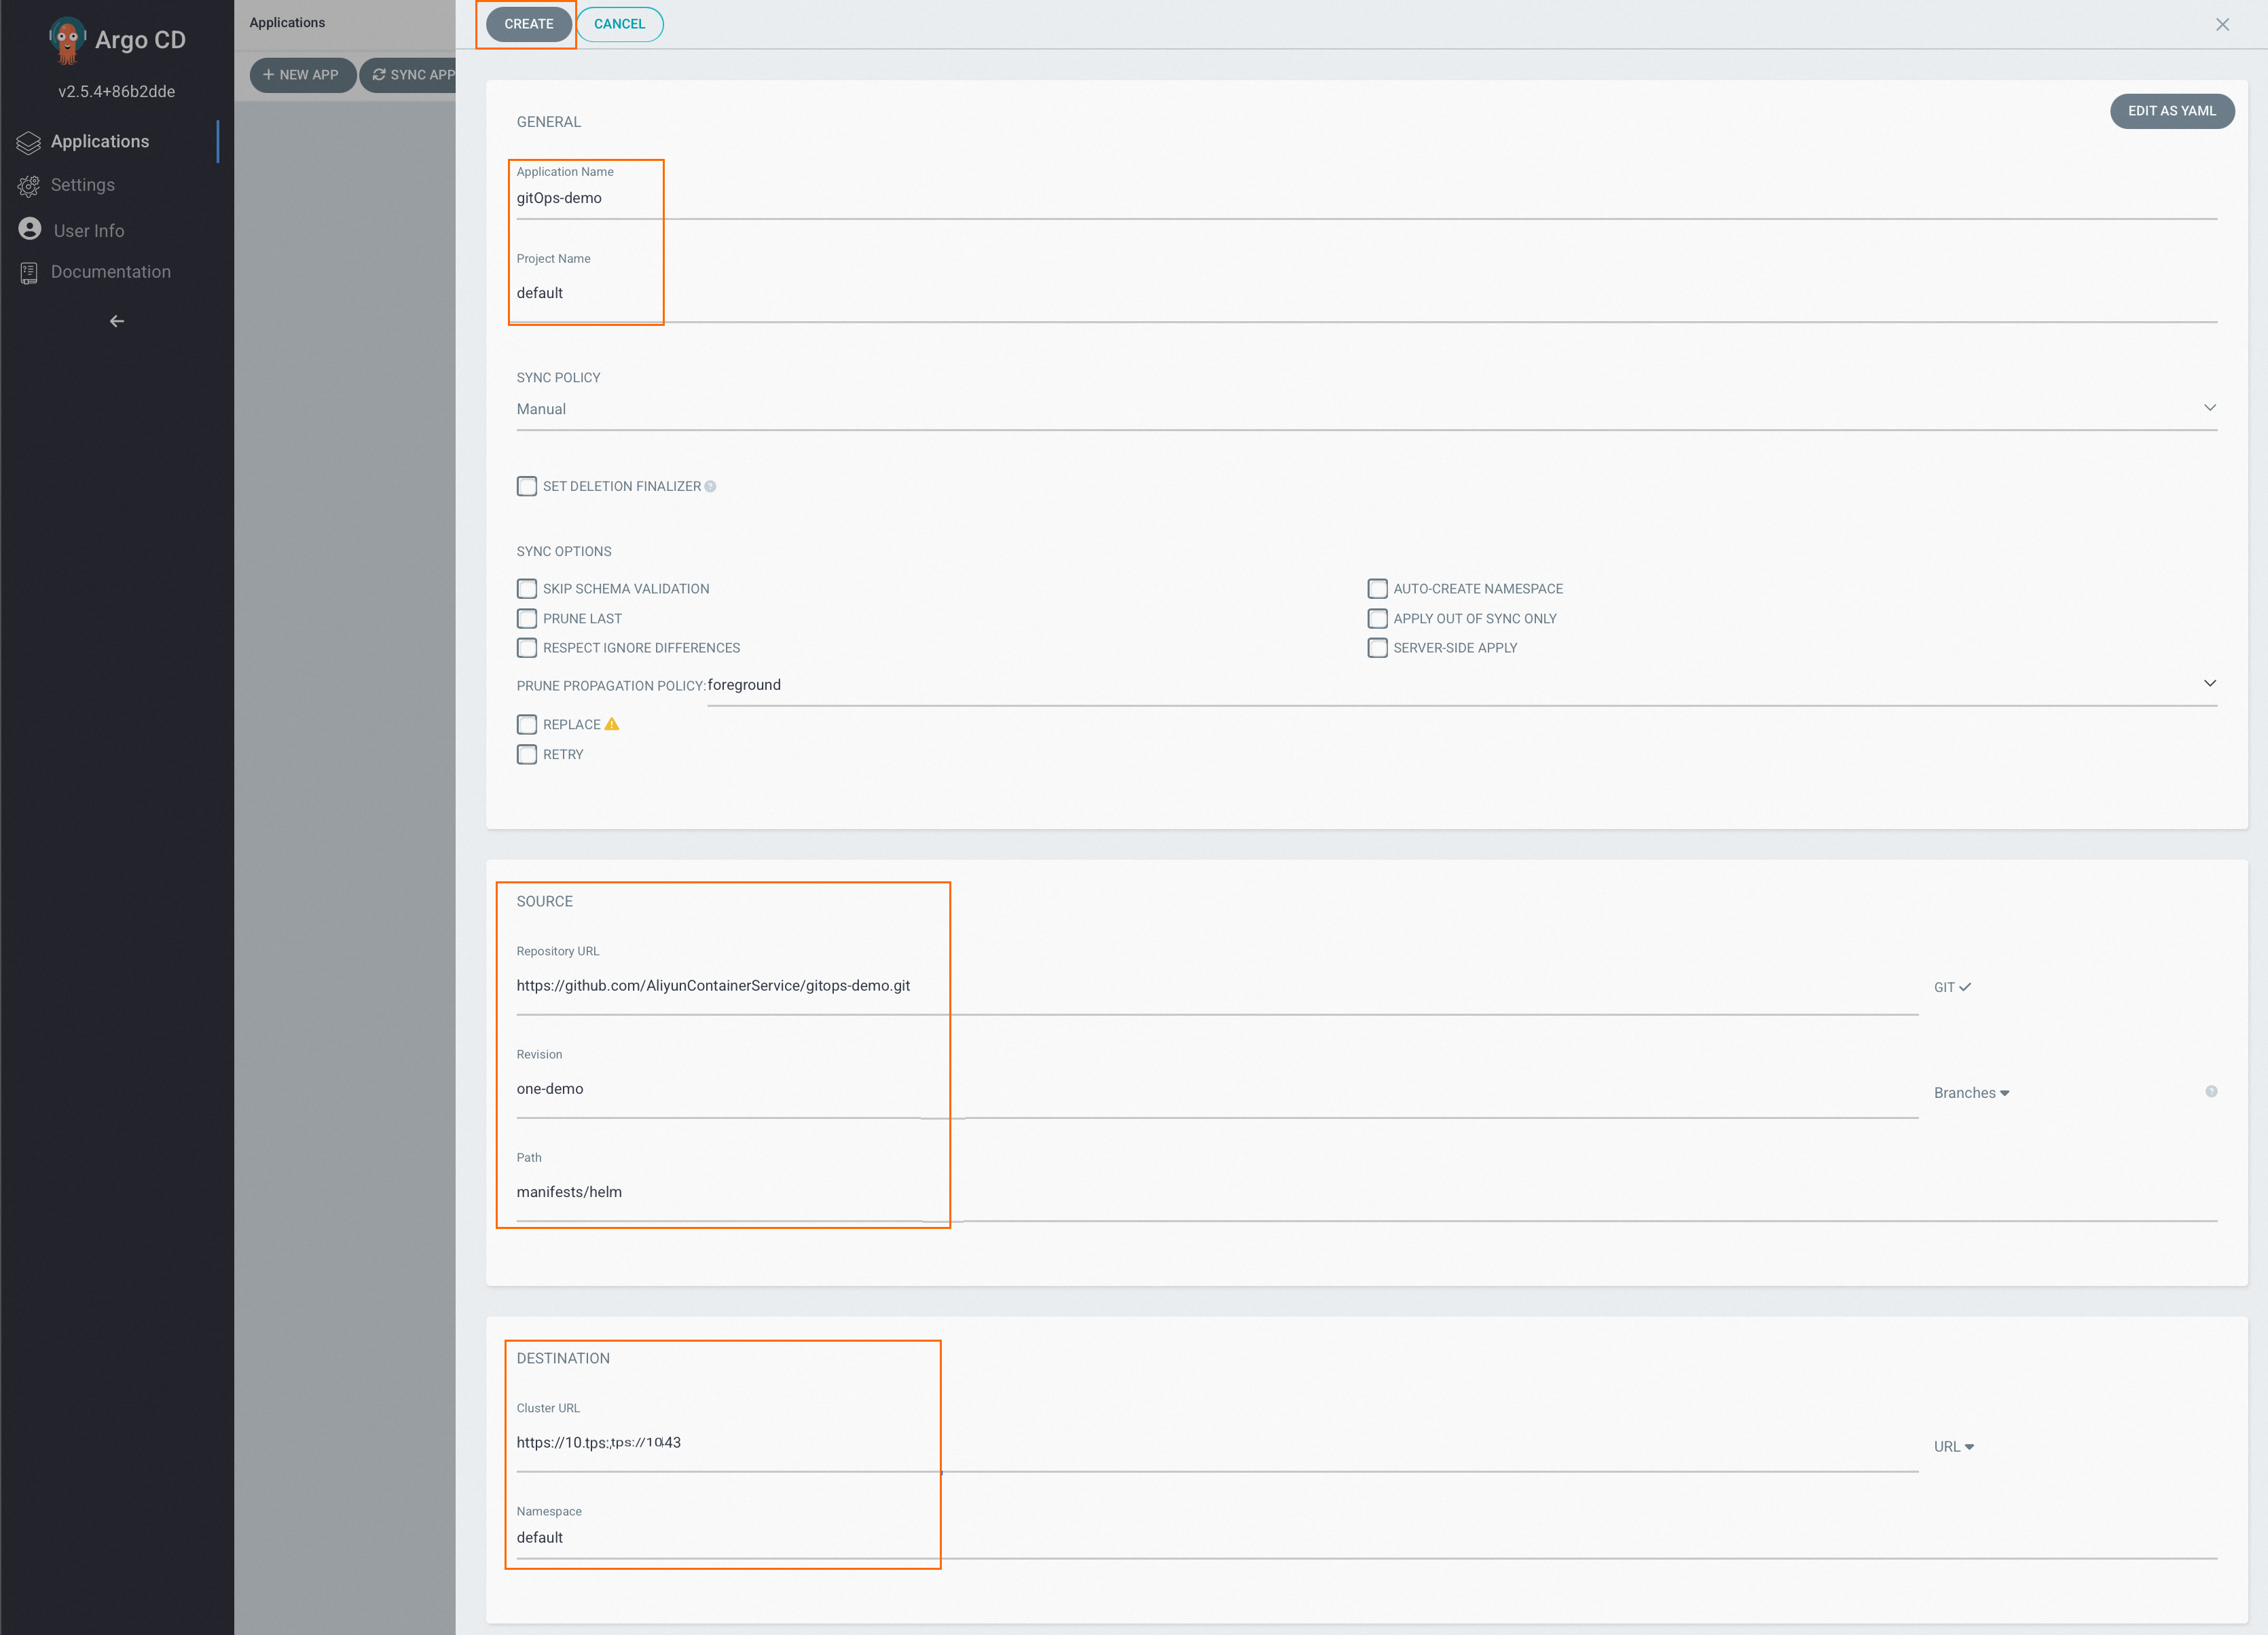
Task: Click the Applications layers icon in sidebar
Action: click(29, 143)
